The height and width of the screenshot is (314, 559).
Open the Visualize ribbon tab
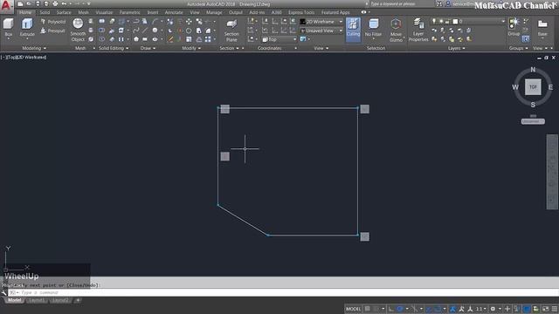(x=104, y=12)
